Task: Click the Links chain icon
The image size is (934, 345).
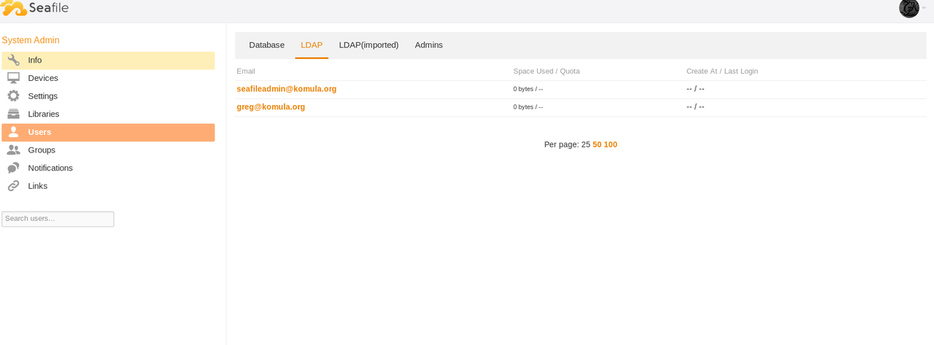Action: [13, 186]
